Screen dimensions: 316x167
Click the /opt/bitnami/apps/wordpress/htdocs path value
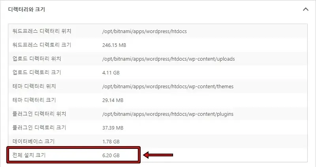click(x=144, y=32)
